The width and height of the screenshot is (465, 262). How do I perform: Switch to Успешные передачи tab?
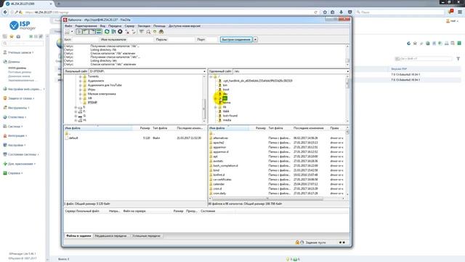pyautogui.click(x=147, y=236)
